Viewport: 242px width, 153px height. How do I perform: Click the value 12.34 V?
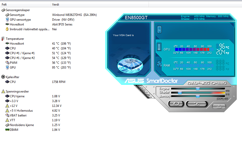pyautogui.click(x=57, y=106)
